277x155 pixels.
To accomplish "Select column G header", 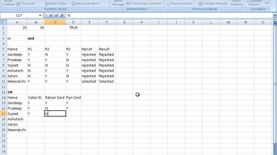I will (124, 22).
